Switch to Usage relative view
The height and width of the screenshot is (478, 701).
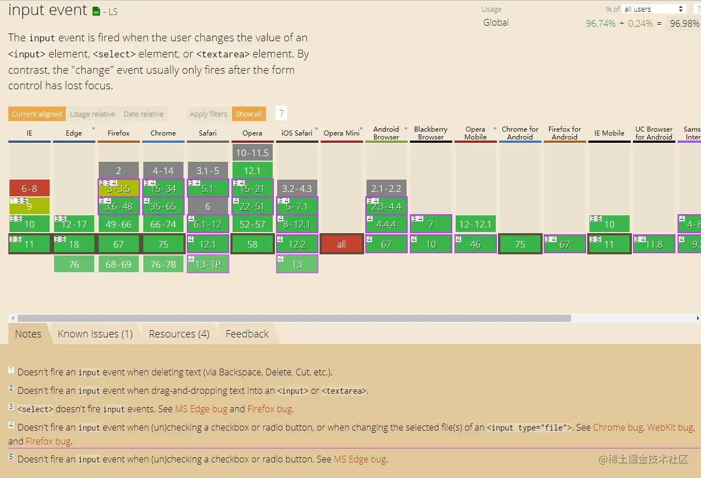pyautogui.click(x=93, y=114)
